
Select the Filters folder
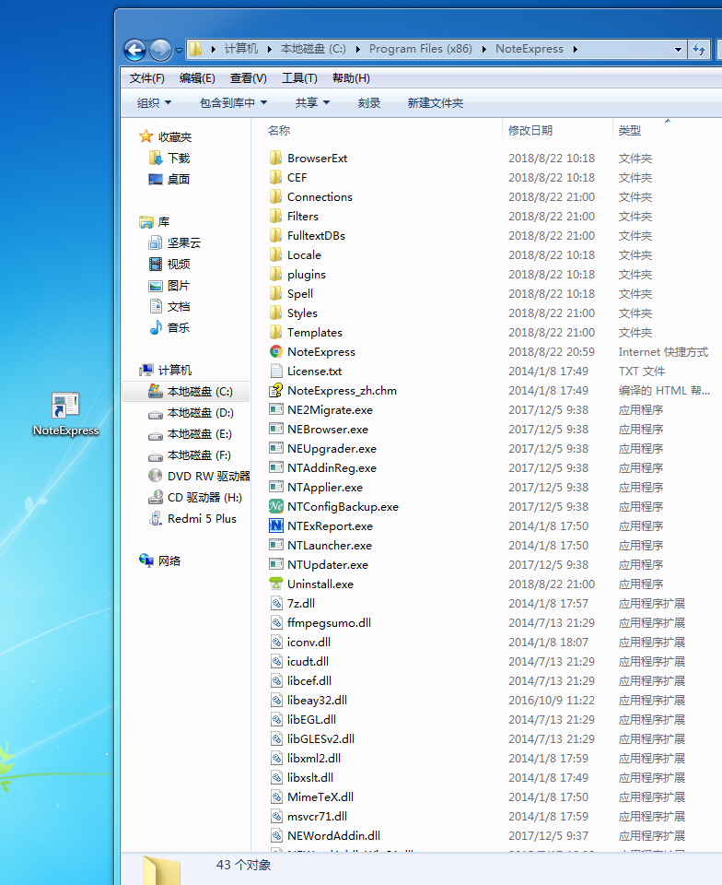point(294,216)
